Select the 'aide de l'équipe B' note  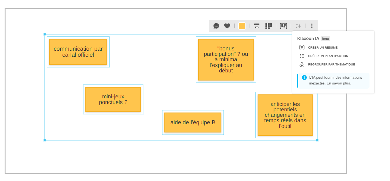(x=193, y=122)
